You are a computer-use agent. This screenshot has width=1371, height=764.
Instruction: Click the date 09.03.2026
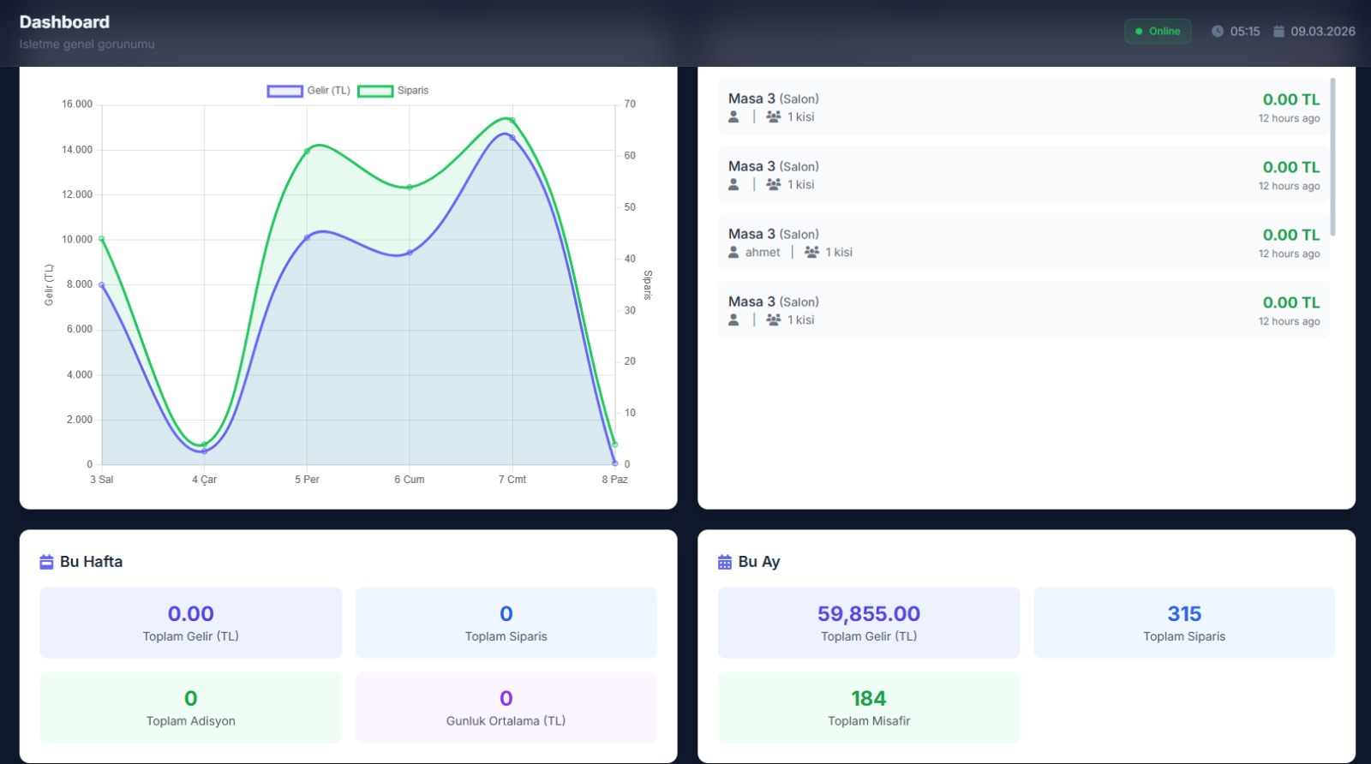pyautogui.click(x=1323, y=32)
